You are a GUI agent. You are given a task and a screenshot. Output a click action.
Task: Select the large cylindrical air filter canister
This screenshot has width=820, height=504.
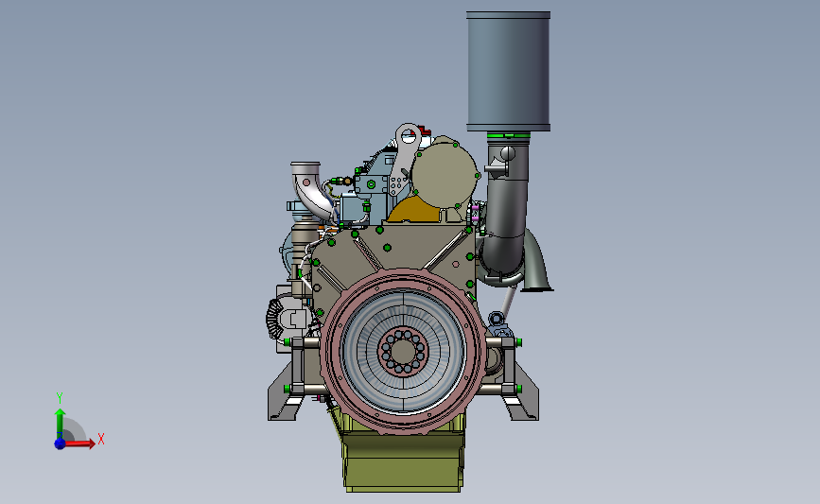508,71
